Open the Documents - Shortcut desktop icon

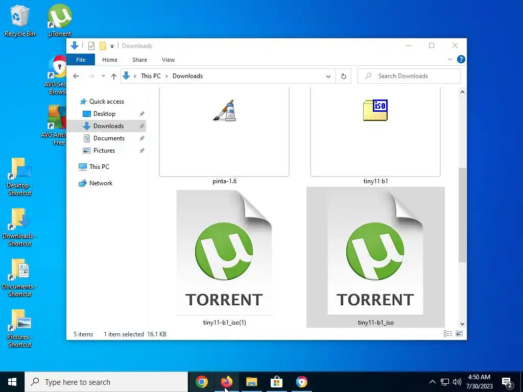pyautogui.click(x=19, y=278)
